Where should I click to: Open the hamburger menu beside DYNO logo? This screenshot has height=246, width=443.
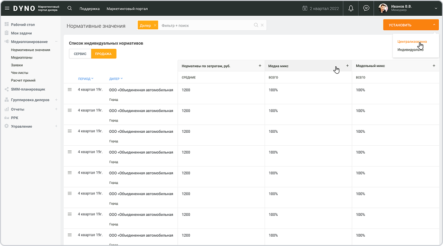(x=7, y=8)
